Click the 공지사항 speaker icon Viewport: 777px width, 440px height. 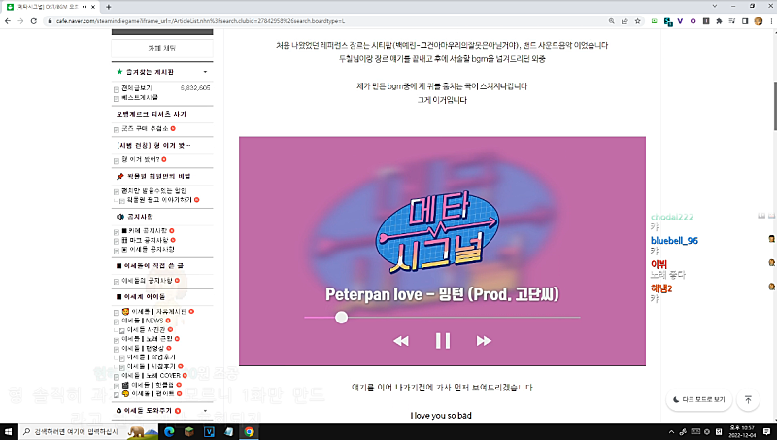(119, 217)
